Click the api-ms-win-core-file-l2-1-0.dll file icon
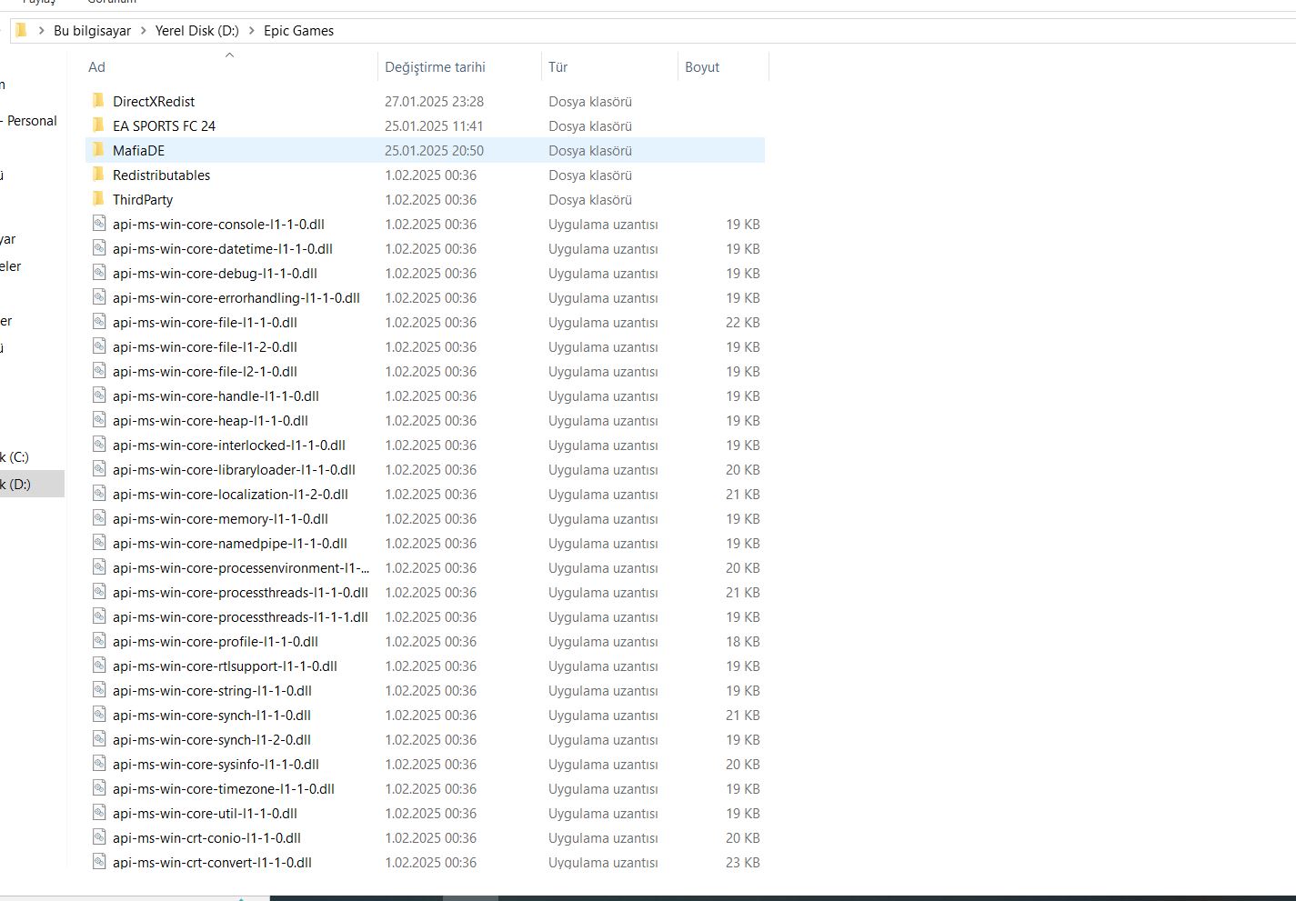 (98, 371)
